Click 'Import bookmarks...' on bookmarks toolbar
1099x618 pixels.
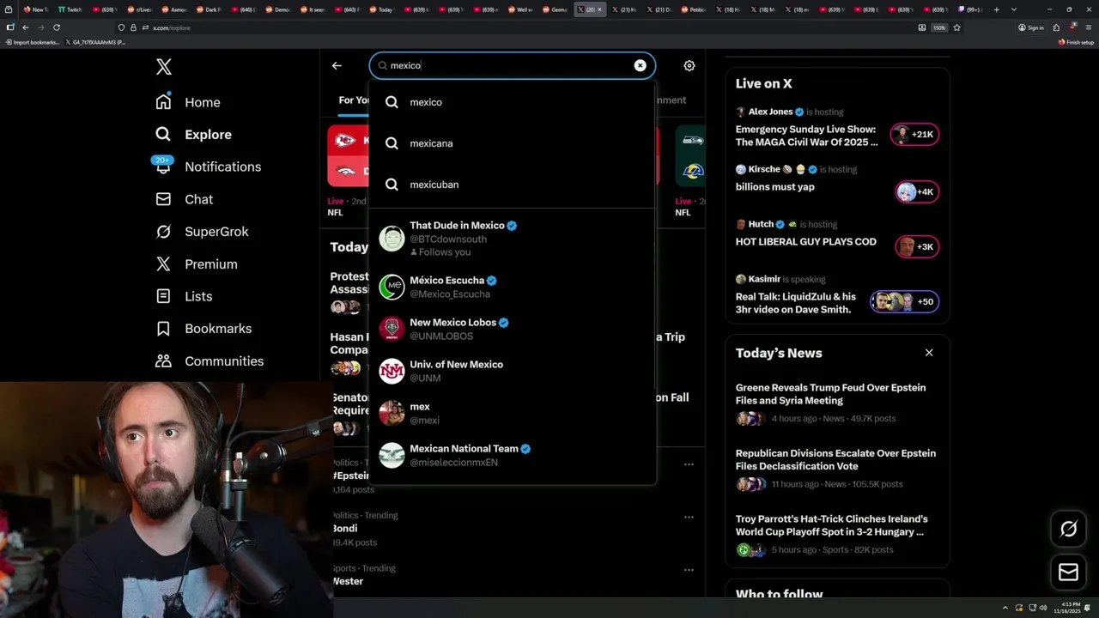[33, 42]
